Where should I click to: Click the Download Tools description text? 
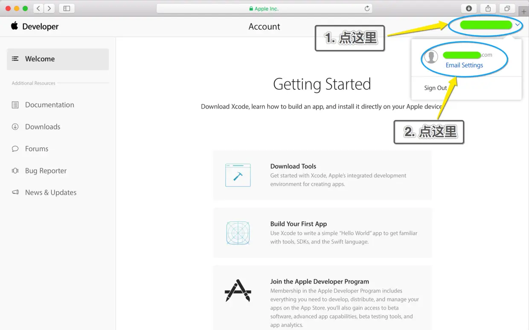[x=338, y=180]
